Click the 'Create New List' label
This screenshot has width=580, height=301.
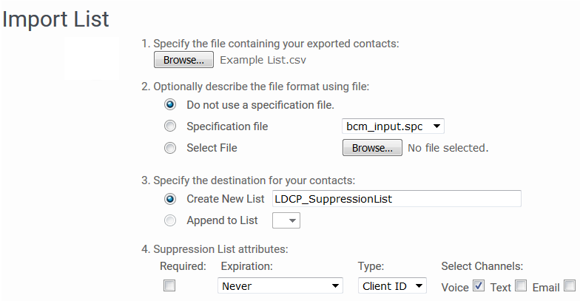coord(225,199)
